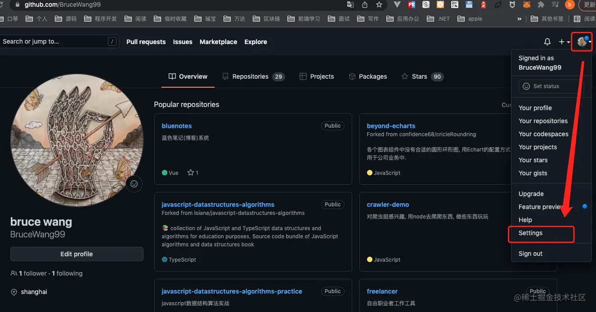Click the red FE extension icon

pyautogui.click(x=411, y=5)
